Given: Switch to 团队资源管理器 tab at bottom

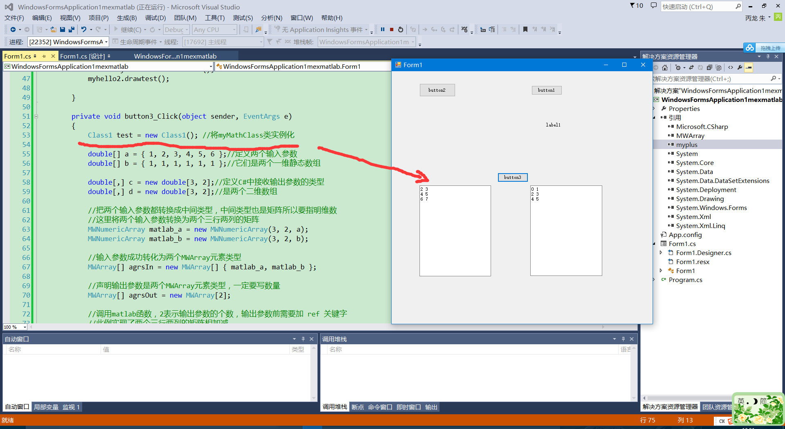Looking at the screenshot, I should 717,406.
